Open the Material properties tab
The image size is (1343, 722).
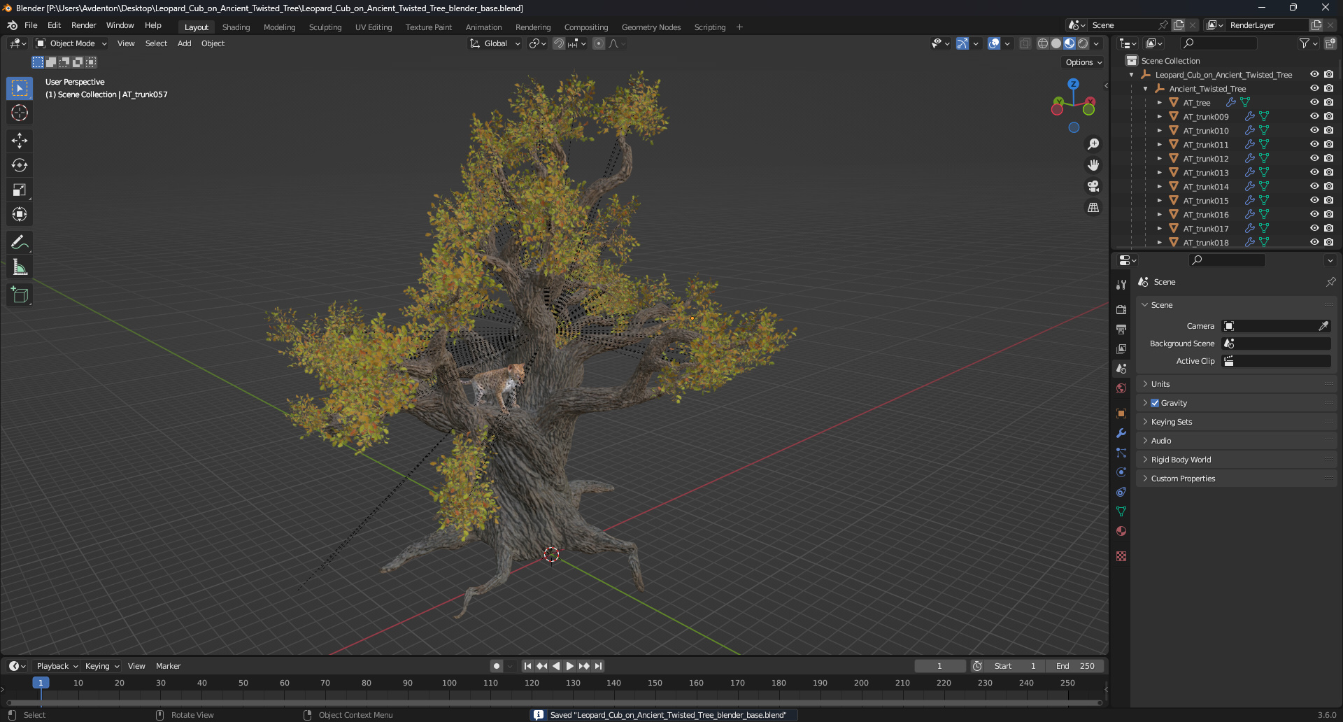1121,531
